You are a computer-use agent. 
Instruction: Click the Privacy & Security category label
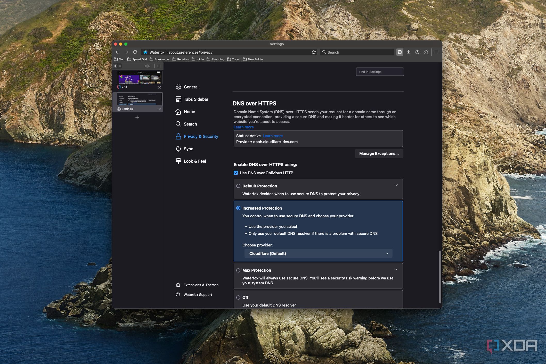pyautogui.click(x=201, y=136)
